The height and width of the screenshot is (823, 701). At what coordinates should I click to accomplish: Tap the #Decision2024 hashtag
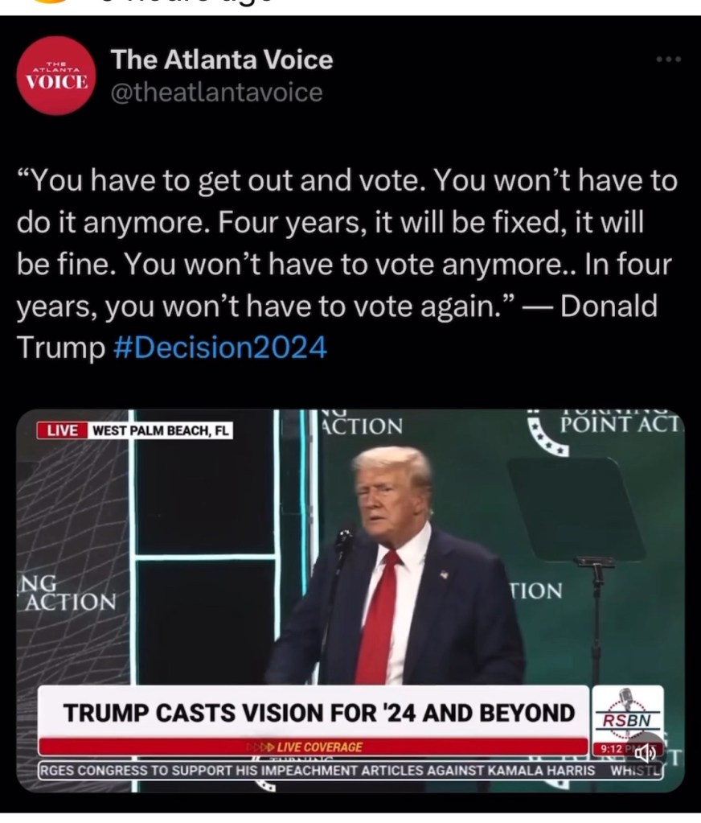click(x=220, y=348)
